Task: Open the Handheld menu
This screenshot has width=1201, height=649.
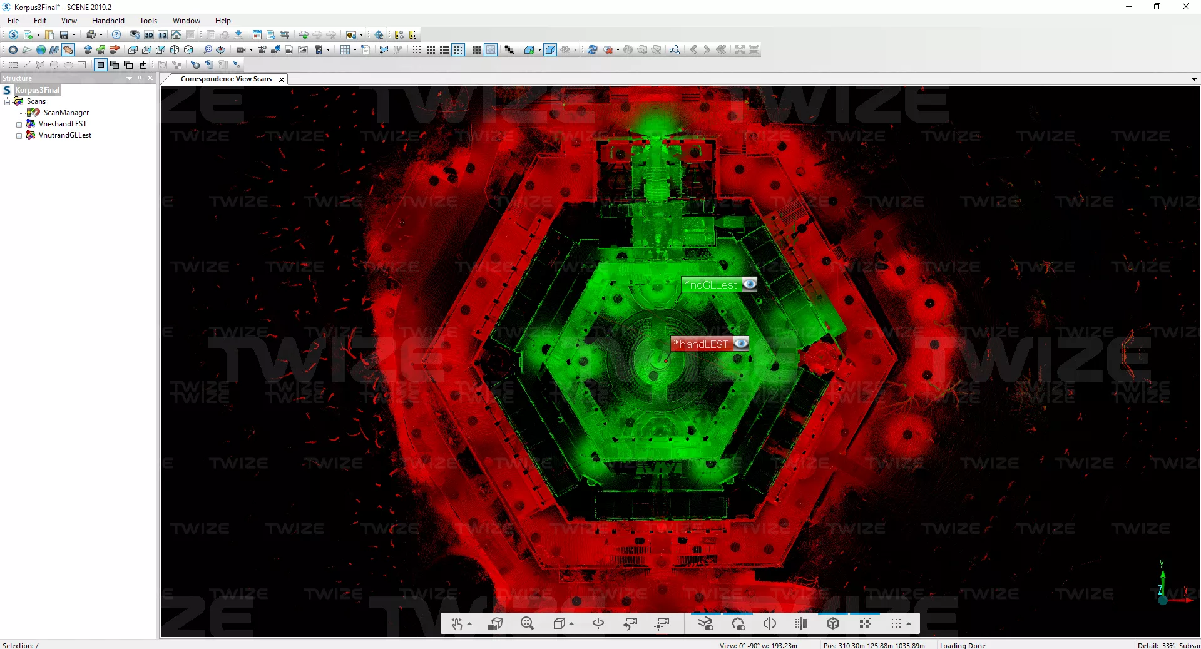Action: pos(108,21)
